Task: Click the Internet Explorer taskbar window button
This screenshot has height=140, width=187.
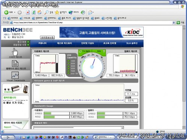Action: pos(104,137)
